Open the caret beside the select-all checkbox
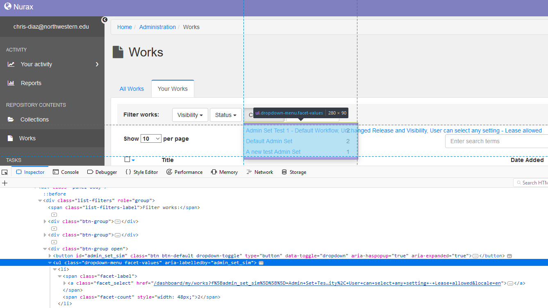Viewport: 548px width, 308px height. tap(133, 160)
